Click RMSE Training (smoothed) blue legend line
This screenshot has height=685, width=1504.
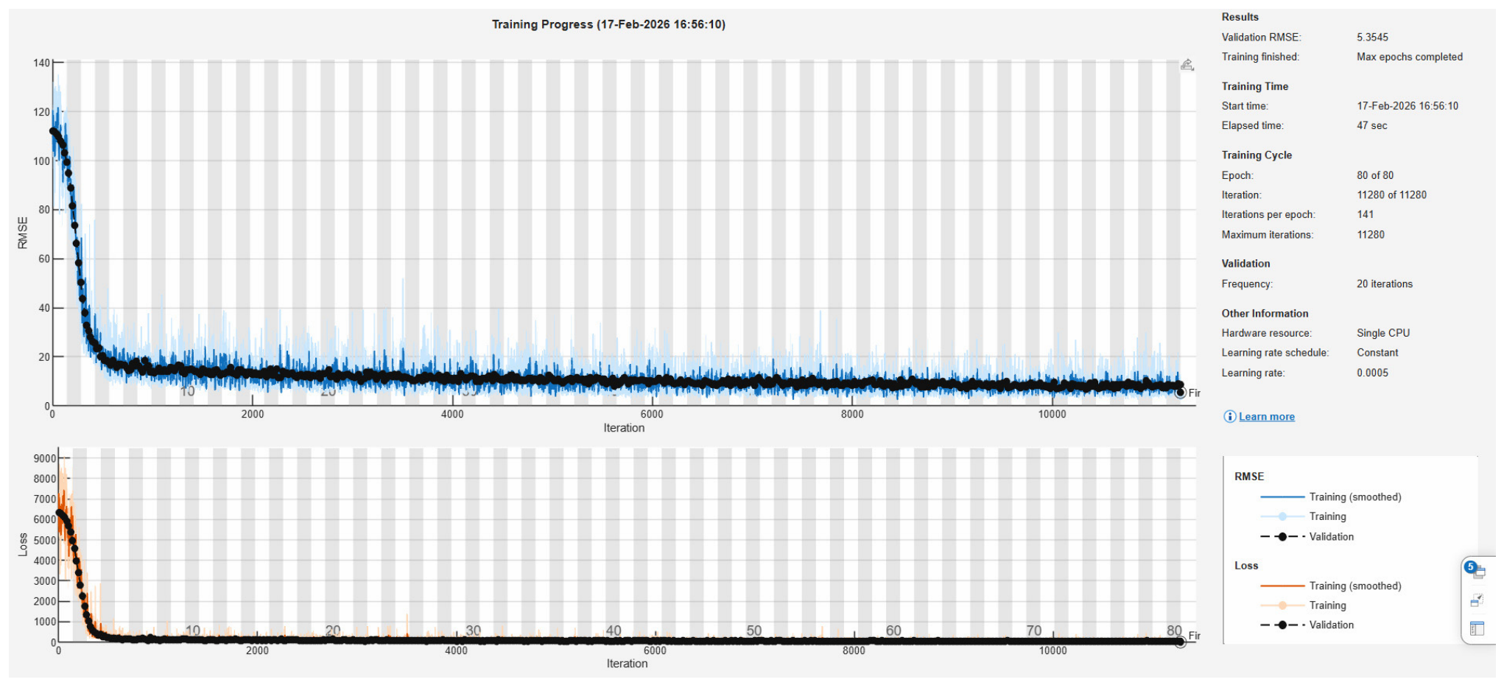click(1282, 497)
